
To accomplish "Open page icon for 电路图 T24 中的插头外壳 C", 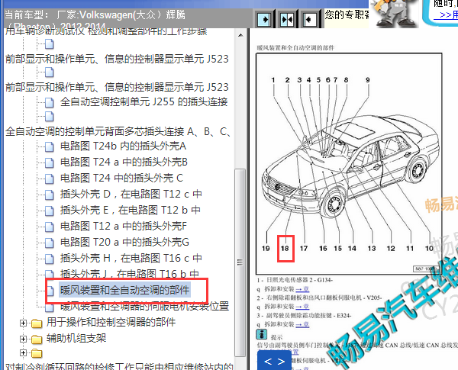I will [x=50, y=179].
